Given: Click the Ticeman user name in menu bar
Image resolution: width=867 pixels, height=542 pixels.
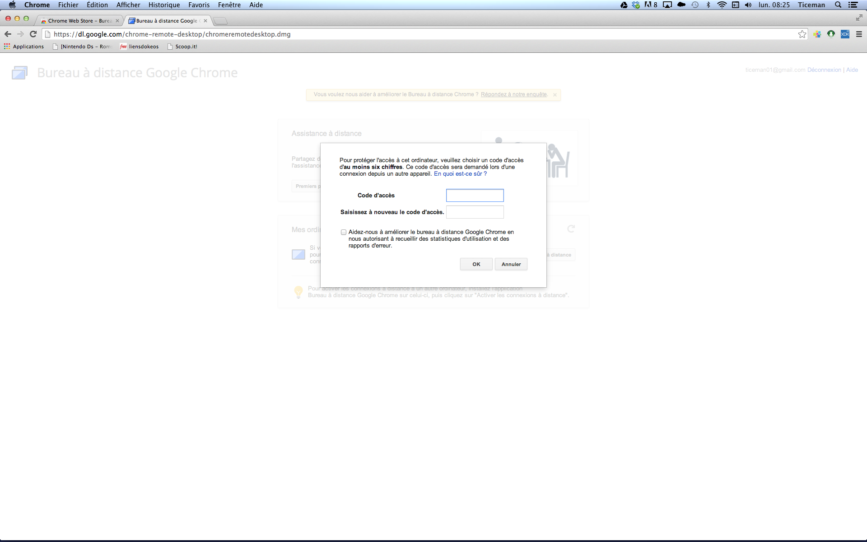Looking at the screenshot, I should (811, 5).
